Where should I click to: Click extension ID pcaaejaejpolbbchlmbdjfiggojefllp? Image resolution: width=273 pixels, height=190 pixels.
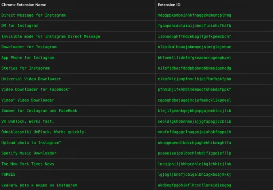point(195,153)
